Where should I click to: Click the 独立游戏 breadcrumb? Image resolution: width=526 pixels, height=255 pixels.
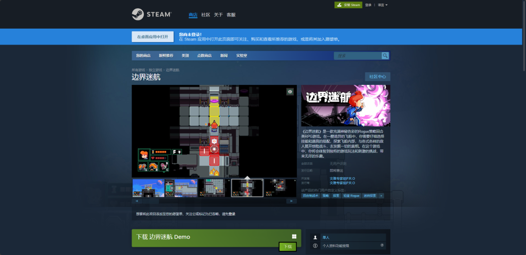click(x=155, y=70)
